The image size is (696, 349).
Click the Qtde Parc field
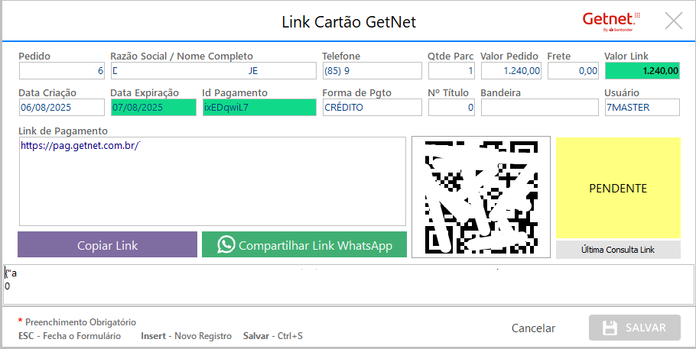[451, 71]
